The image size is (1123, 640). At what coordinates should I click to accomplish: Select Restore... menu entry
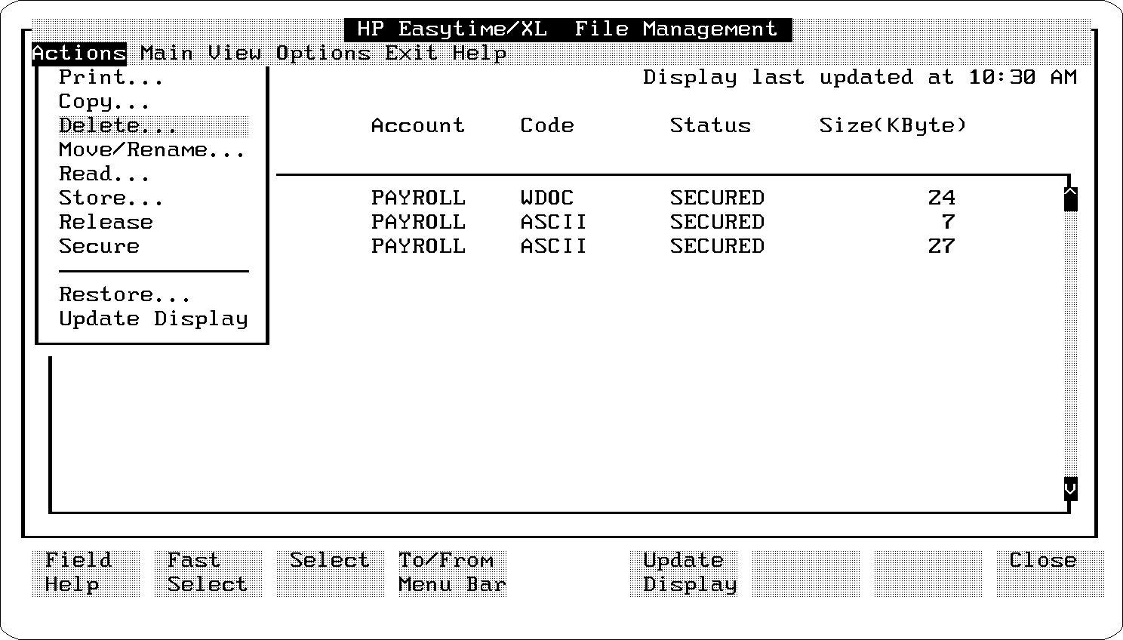coord(125,295)
